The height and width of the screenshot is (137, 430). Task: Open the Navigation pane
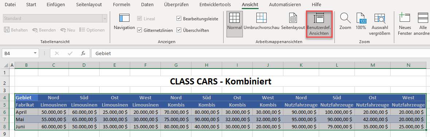click(124, 22)
